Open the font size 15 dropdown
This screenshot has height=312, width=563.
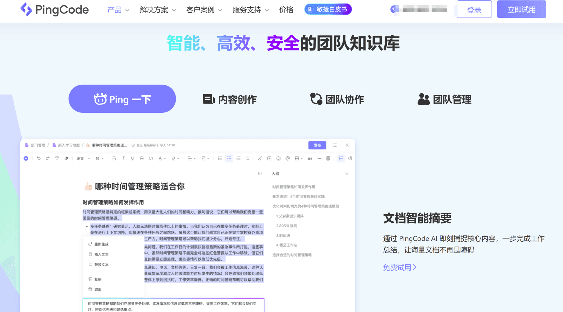(99, 159)
